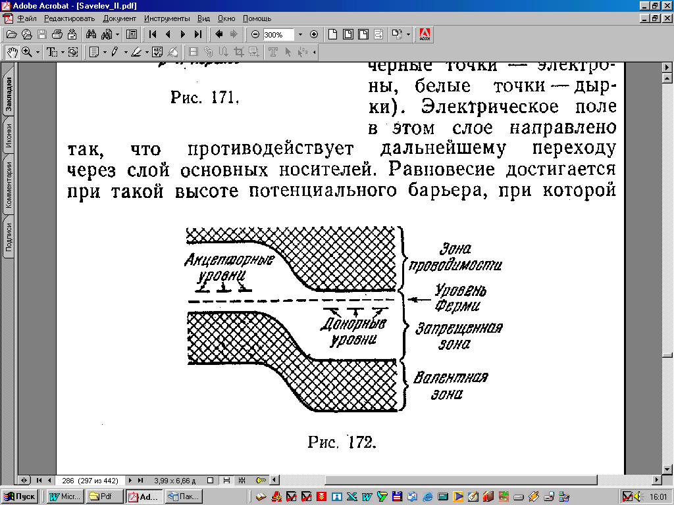
Task: Click the Digital Signature pen icon
Action: [x=172, y=53]
